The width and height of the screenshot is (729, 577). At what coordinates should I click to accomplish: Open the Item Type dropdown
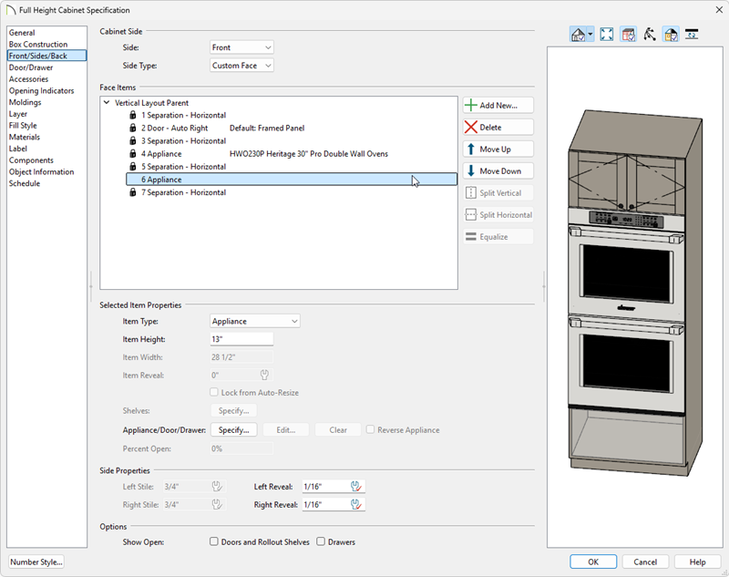(254, 321)
